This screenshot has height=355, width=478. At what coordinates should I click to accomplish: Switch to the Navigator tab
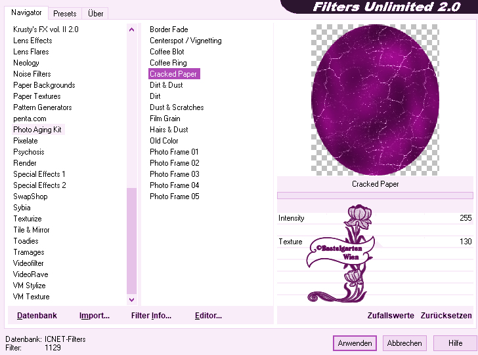[26, 13]
